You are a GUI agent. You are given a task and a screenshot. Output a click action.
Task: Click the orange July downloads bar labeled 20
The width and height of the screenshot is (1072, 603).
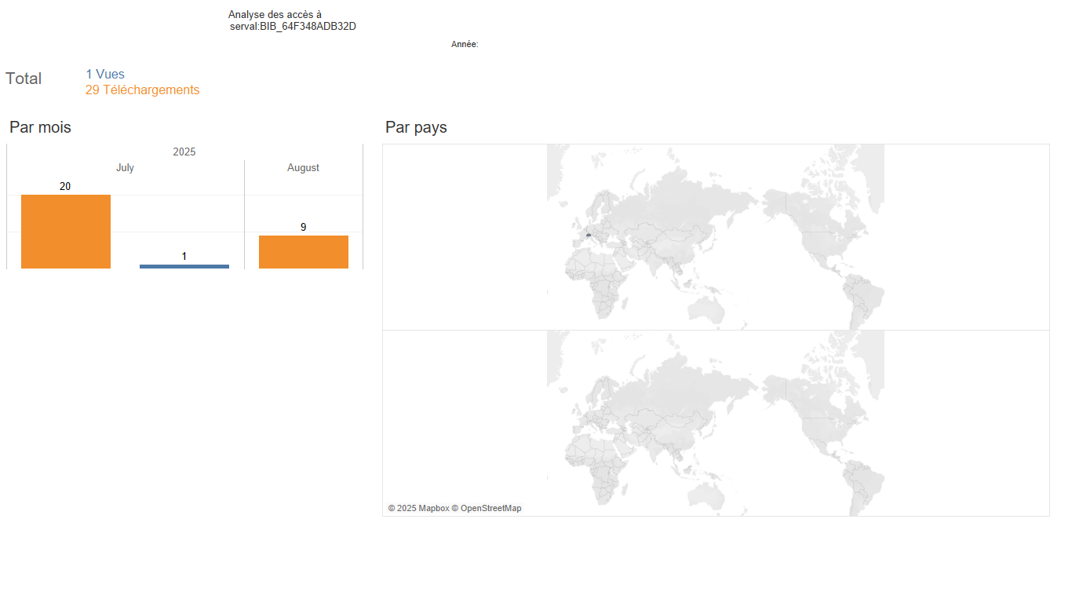(66, 232)
